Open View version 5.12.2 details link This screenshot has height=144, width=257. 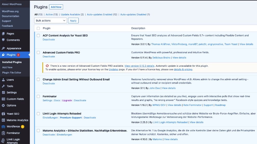click(x=139, y=66)
